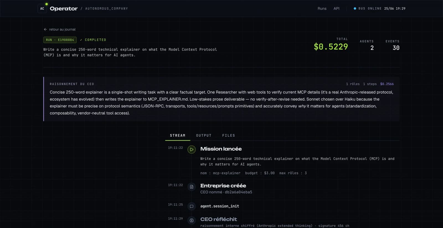This screenshot has height=228, width=443.
Task: Click the EVENTS count 30
Action: (x=396, y=48)
